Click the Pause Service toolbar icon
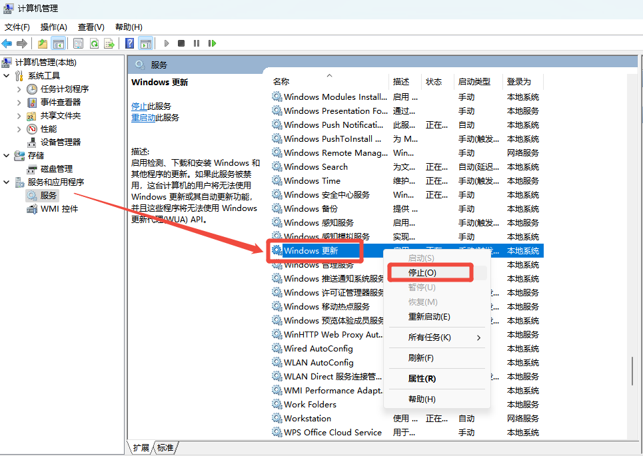This screenshot has width=643, height=456. 197,43
